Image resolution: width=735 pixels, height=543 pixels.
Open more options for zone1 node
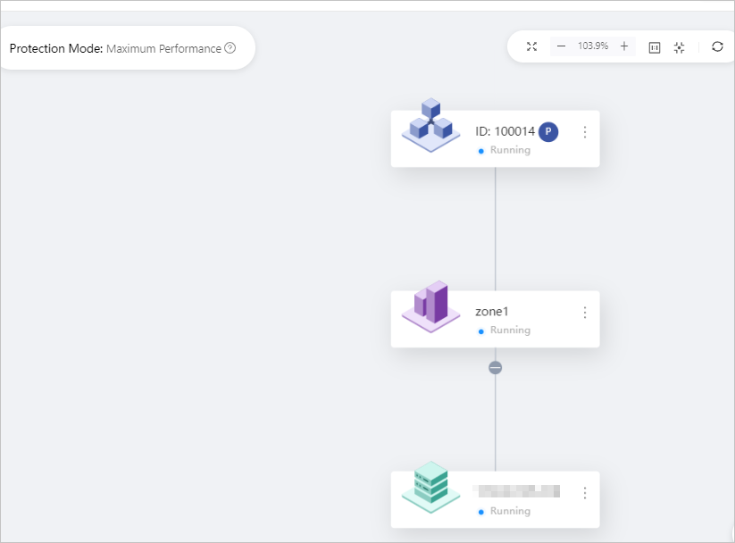click(585, 313)
